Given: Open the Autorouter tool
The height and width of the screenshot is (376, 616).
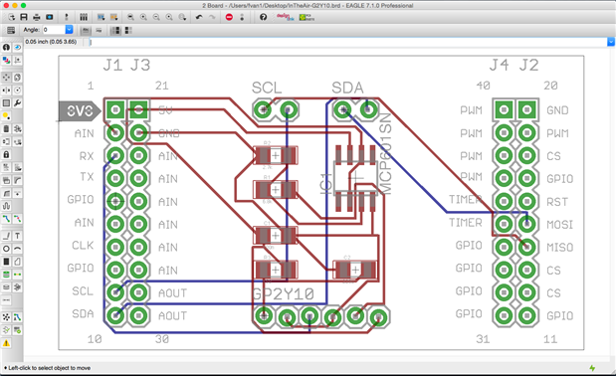Looking at the screenshot, I should click(x=17, y=317).
